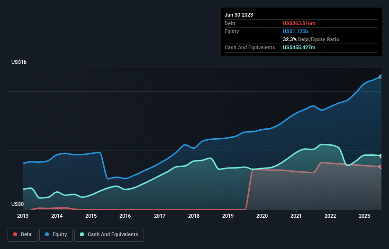The height and width of the screenshot is (249, 389).
Task: Click the US$455.427m cash value
Action: tap(299, 47)
